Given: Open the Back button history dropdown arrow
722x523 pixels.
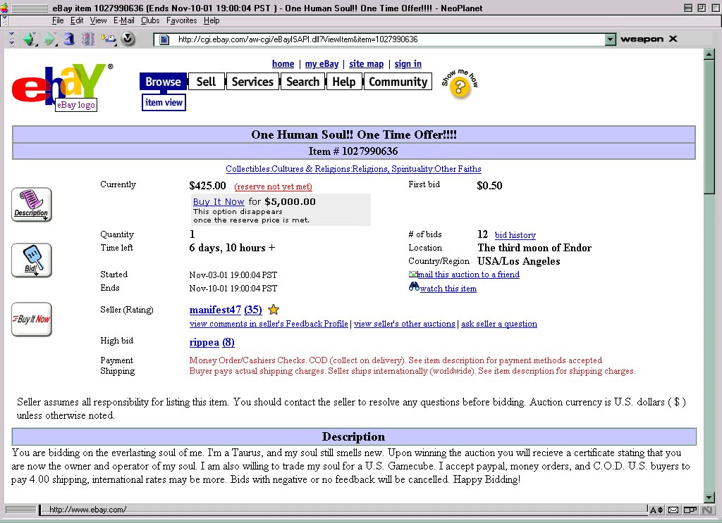Looking at the screenshot, I should pos(37,44).
